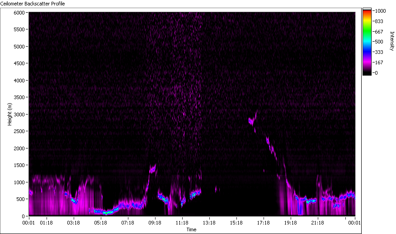Viewport: 396px width, 234px height.
Task: Click the Intensity legend title
Action: click(x=392, y=41)
